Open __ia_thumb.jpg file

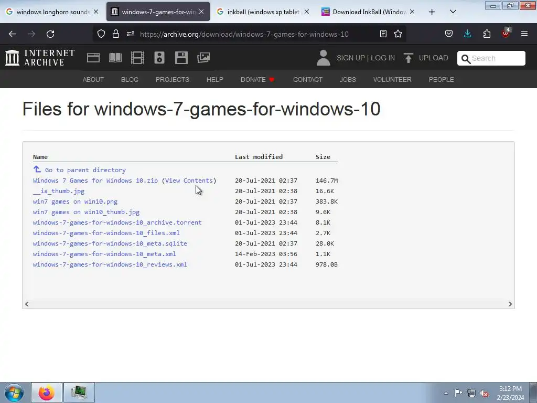(59, 191)
